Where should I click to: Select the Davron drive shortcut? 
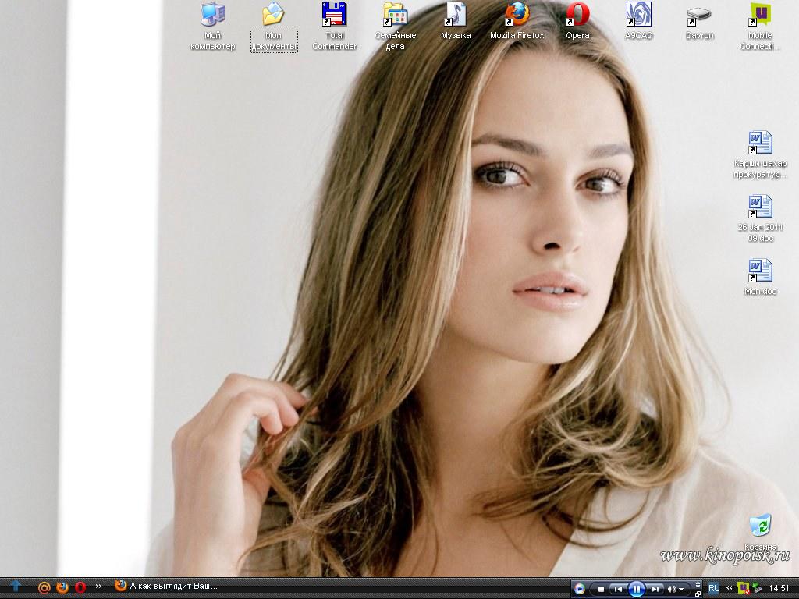699,15
